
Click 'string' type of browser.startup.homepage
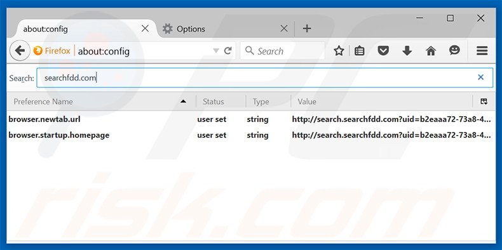tap(257, 135)
